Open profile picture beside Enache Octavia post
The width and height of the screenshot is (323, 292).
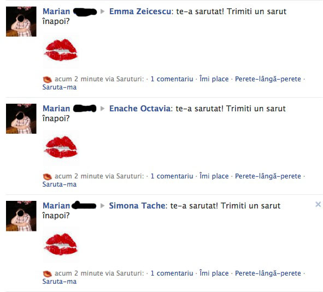(x=21, y=118)
